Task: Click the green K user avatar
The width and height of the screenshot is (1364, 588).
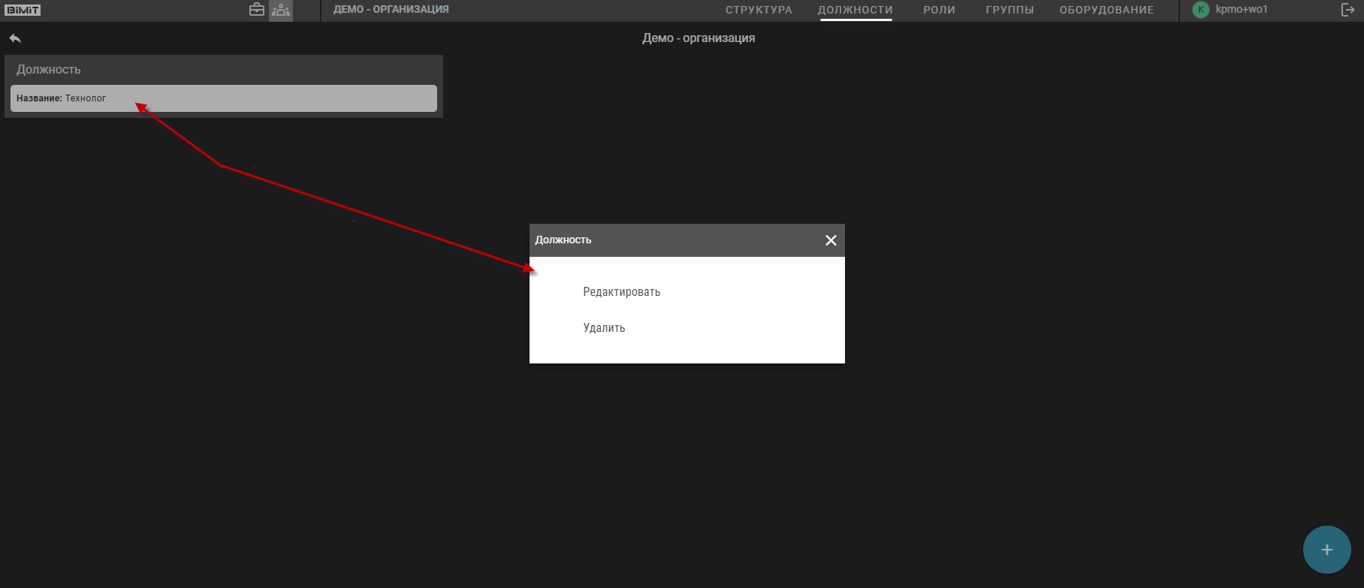Action: [x=1201, y=10]
